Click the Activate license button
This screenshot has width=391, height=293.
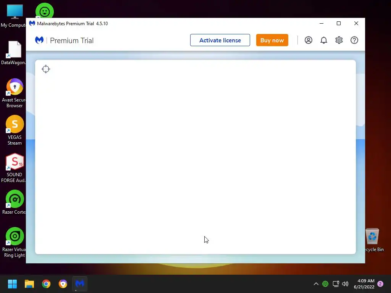pos(220,40)
